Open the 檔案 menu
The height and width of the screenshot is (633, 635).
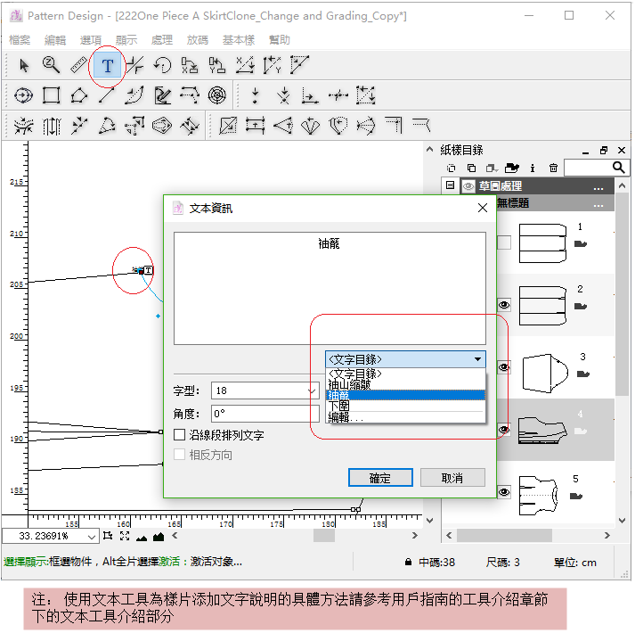(x=19, y=40)
